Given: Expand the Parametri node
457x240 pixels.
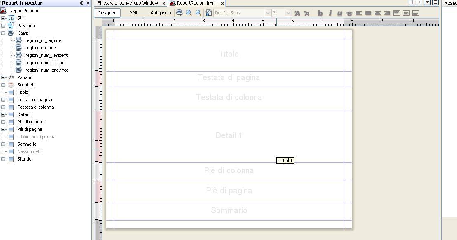Looking at the screenshot, I should 3,26.
